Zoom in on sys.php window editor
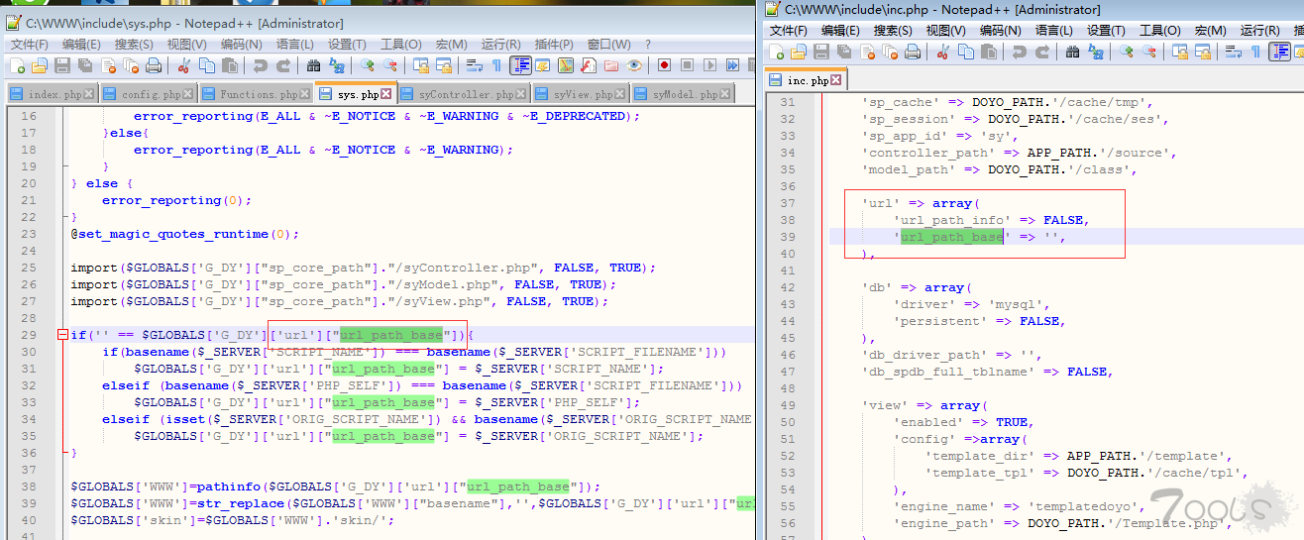Viewport: 1304px width, 540px height. click(x=367, y=65)
